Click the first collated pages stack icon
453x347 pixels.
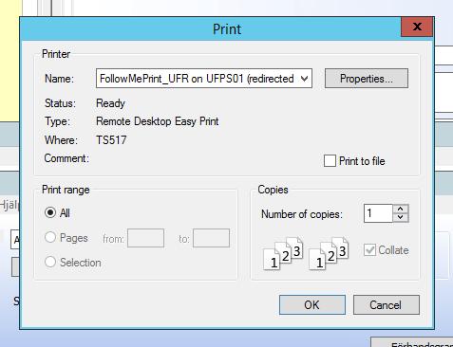[x=283, y=253]
